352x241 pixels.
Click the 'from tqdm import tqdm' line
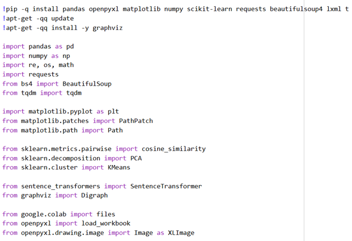pyautogui.click(x=42, y=93)
